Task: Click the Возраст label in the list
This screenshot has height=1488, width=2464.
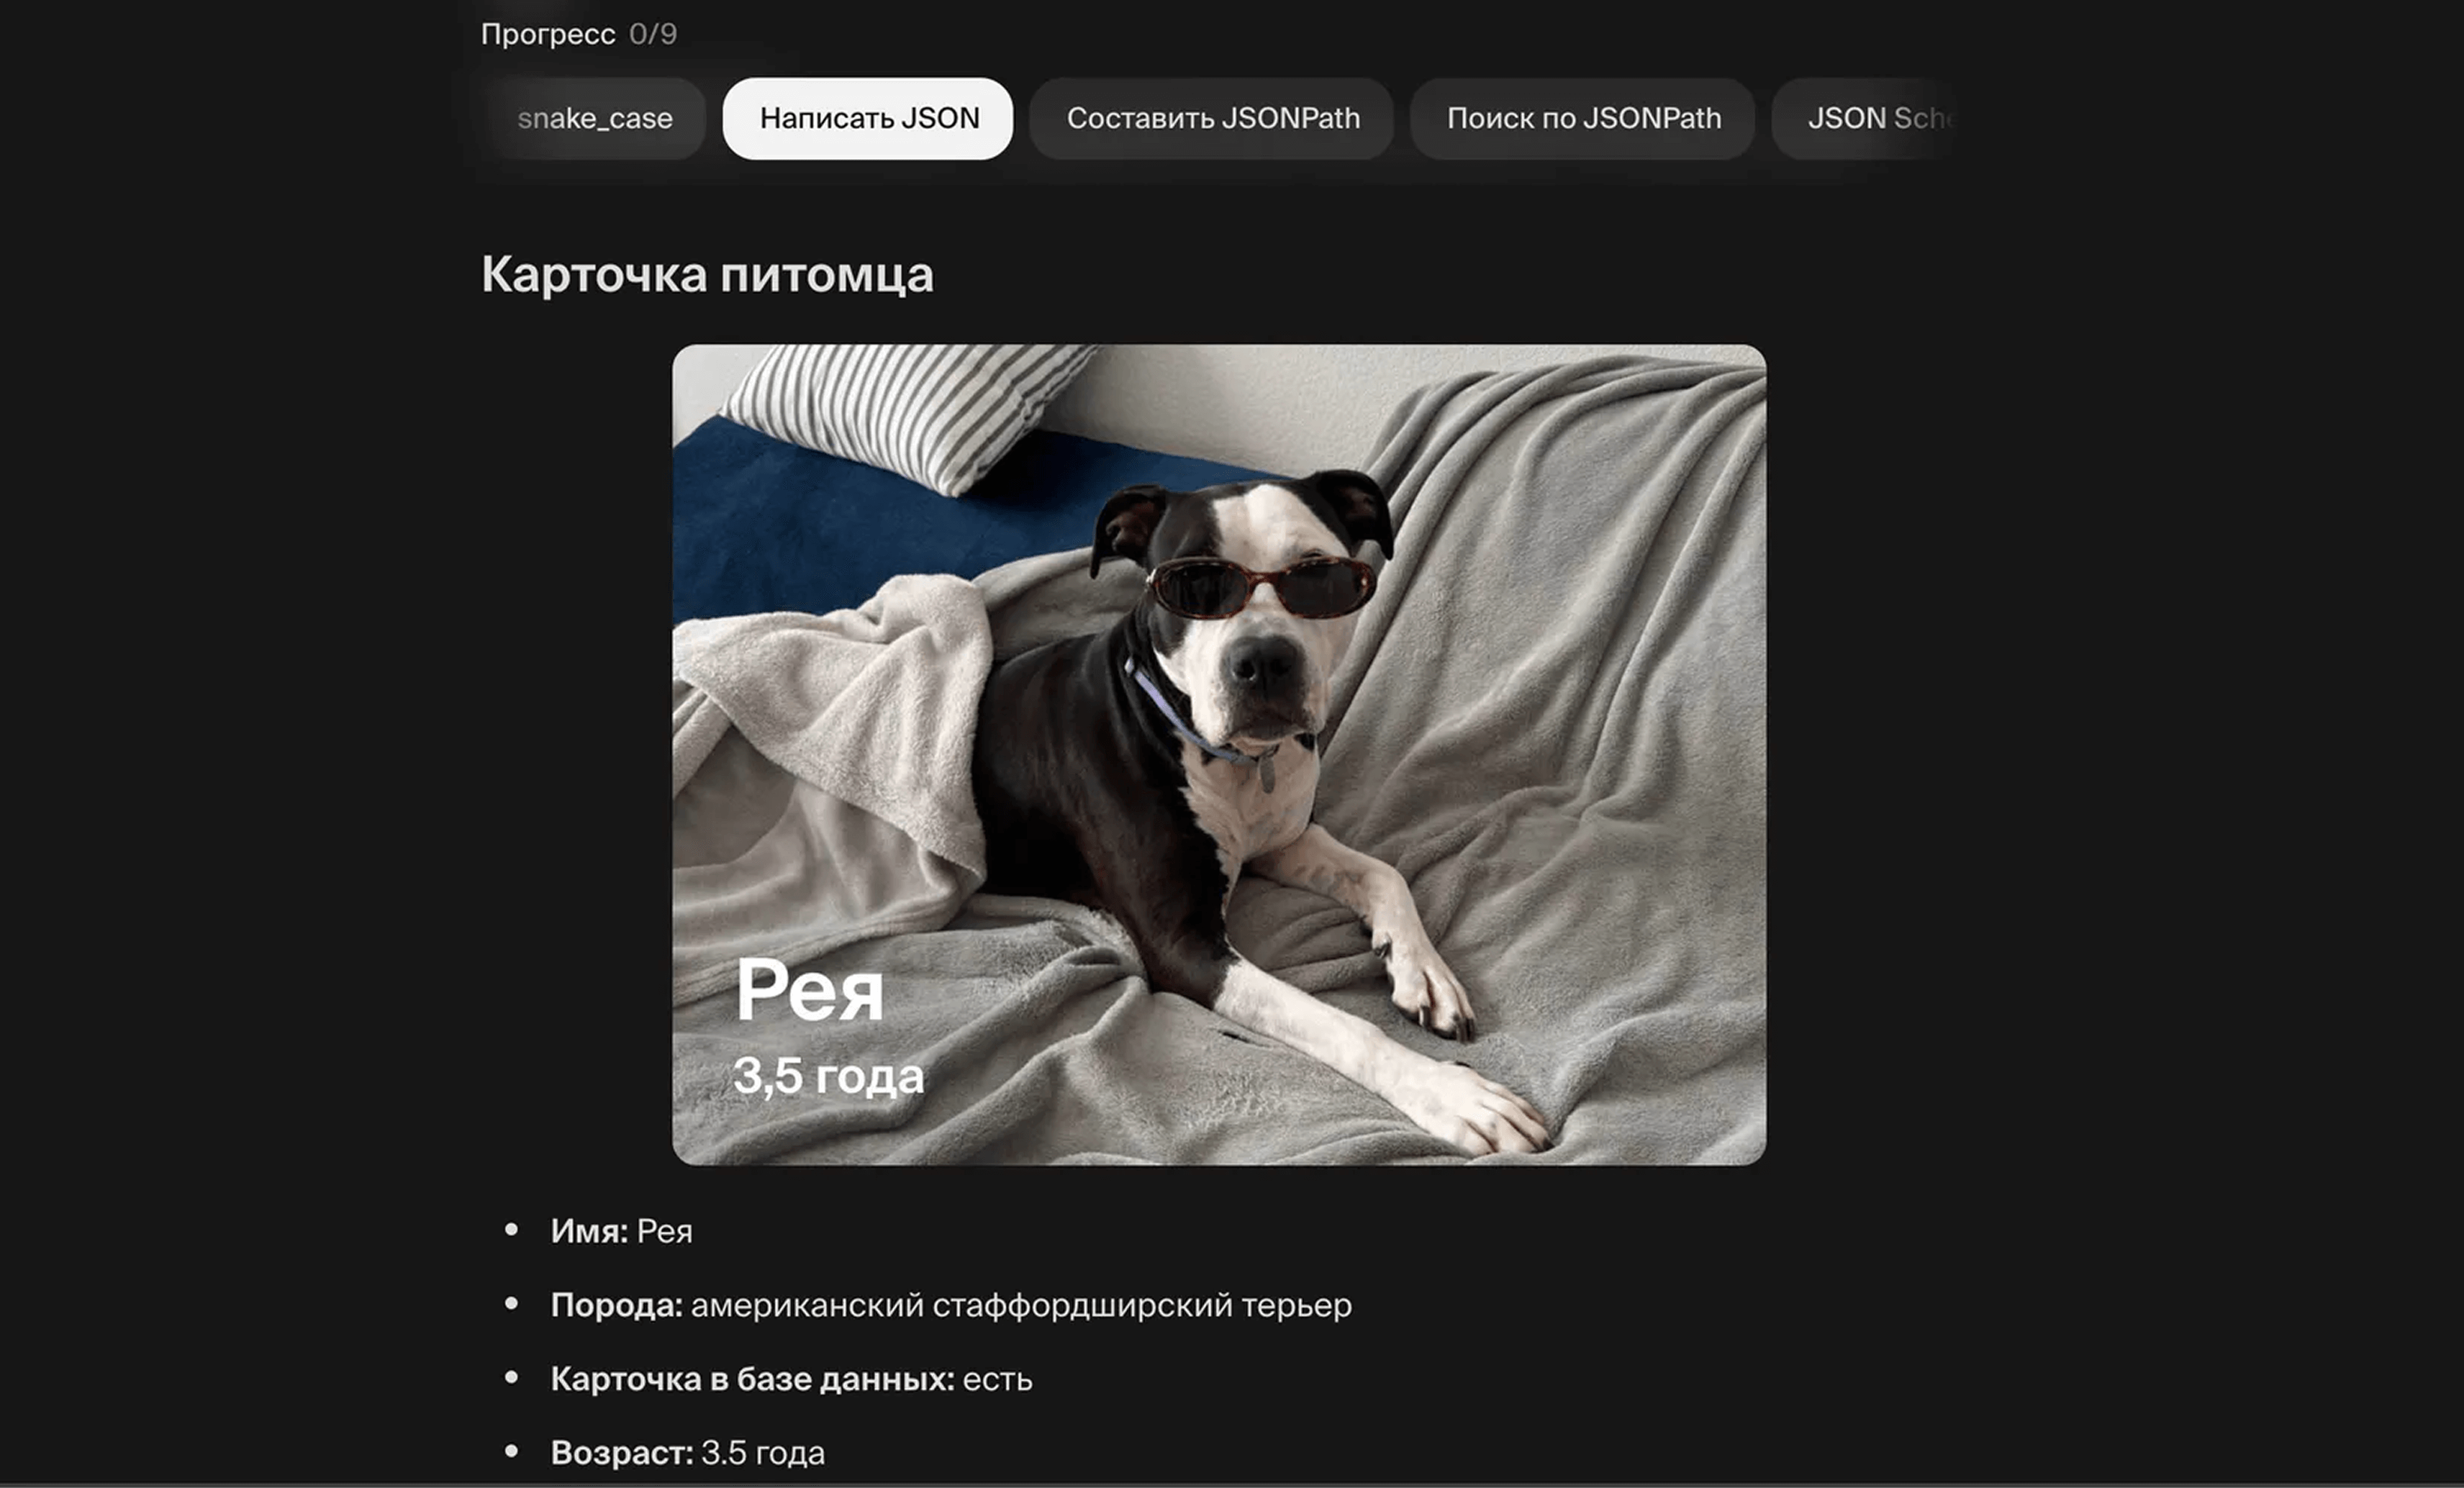Action: pyautogui.click(x=622, y=1453)
